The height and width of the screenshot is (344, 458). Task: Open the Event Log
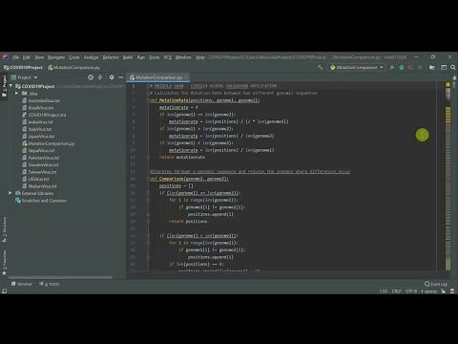(436, 284)
